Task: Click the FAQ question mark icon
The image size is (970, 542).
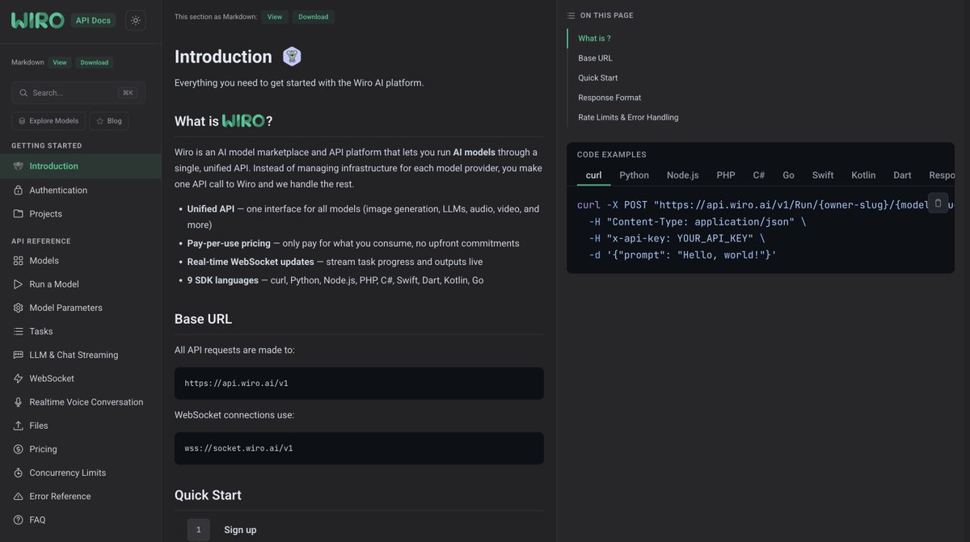Action: click(19, 519)
